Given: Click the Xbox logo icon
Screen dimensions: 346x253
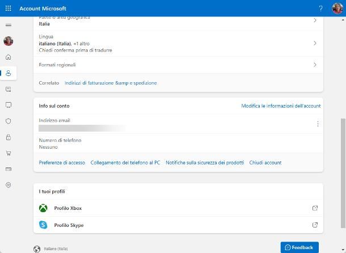Looking at the screenshot, I should pyautogui.click(x=43, y=208).
